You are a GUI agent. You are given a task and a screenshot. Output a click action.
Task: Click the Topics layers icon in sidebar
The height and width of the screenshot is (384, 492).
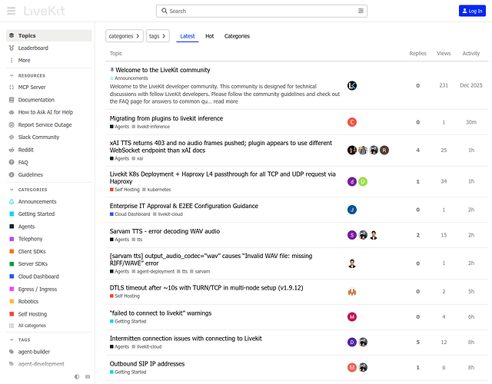12,35
